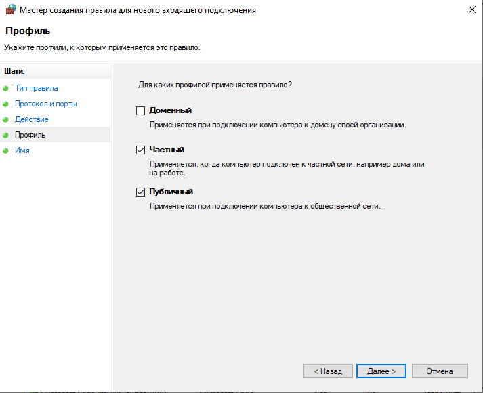This screenshot has width=483, height=393.
Task: Close the rule wizard window
Action: click(x=470, y=10)
